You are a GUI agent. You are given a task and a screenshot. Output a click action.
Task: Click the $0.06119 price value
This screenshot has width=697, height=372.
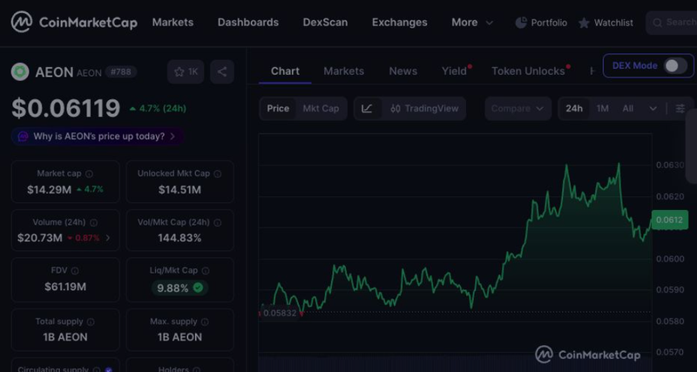click(66, 108)
